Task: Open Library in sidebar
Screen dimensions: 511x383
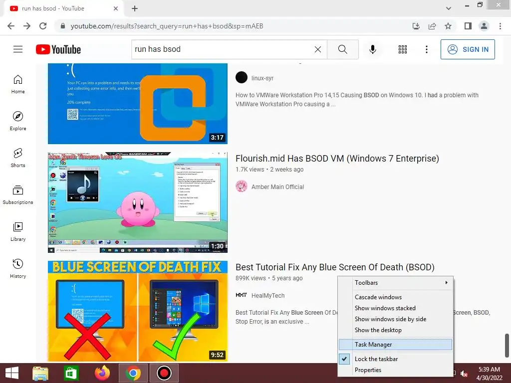Action: point(18,231)
